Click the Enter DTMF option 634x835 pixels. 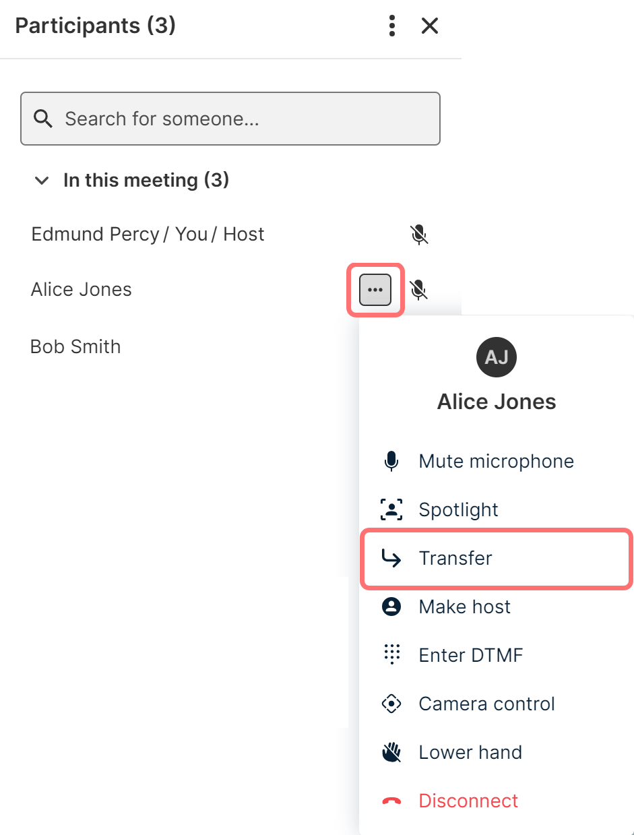tap(470, 655)
